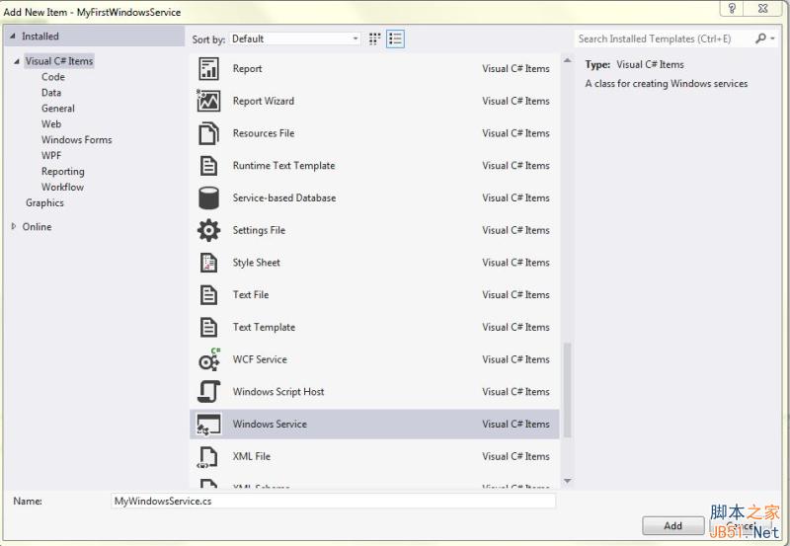Image resolution: width=790 pixels, height=546 pixels.
Task: Focus the Search Installed Templates box
Action: pos(664,39)
